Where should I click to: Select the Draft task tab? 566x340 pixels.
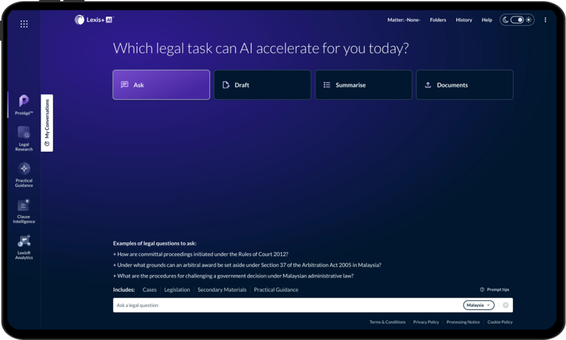click(x=262, y=85)
